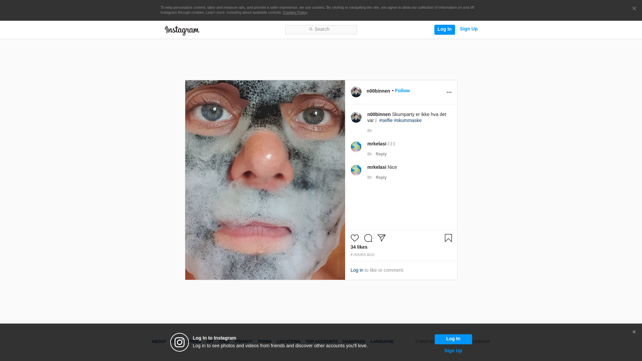Open the ABOUT footer link
This screenshot has height=361, width=642.
point(159,342)
